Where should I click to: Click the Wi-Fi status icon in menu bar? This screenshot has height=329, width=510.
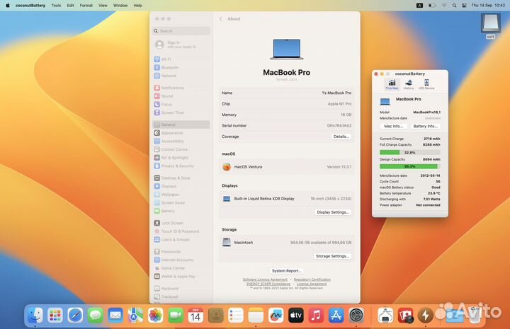coord(444,6)
